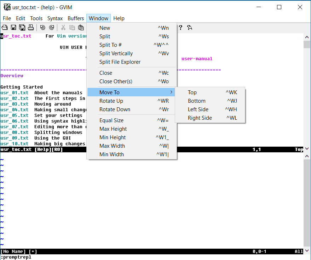Select Min Width entry

pos(132,154)
